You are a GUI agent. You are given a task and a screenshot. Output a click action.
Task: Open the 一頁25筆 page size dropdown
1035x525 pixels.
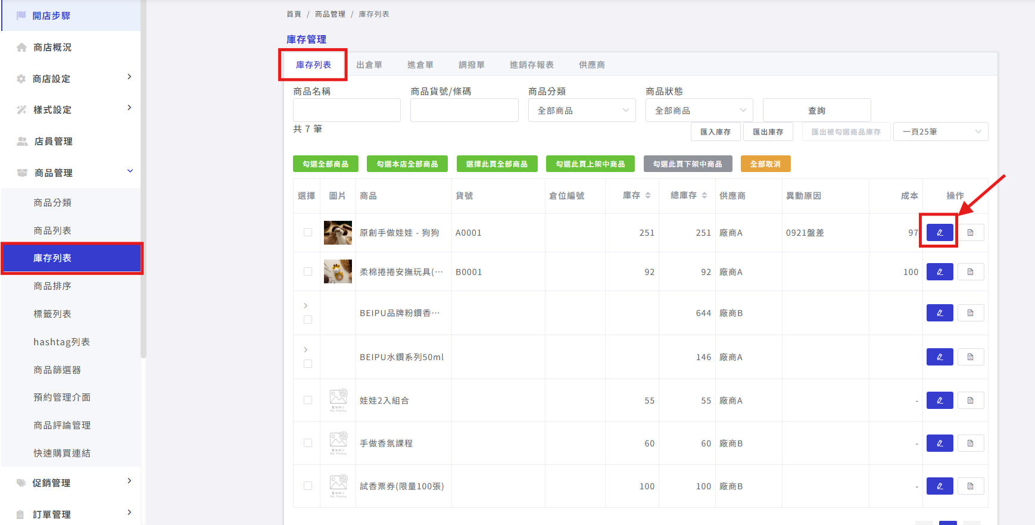click(941, 132)
